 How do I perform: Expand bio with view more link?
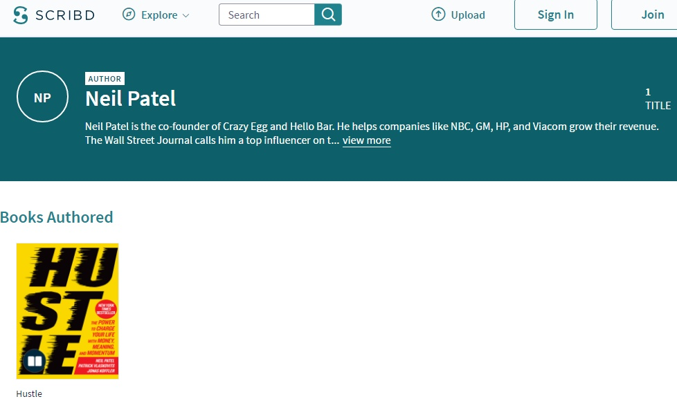[x=367, y=140]
